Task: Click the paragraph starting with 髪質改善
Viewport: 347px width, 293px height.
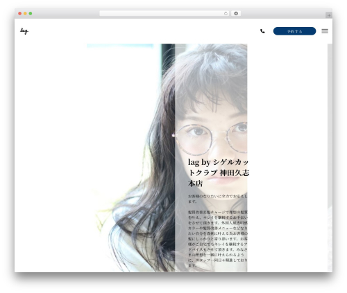Action: pos(218,239)
